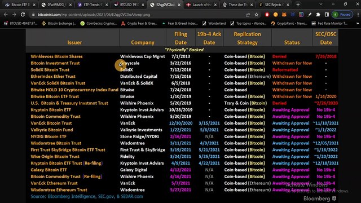Open the Extensions puzzle-piece menu
Image resolution: width=361 pixels, height=203 pixels.
[318, 15]
